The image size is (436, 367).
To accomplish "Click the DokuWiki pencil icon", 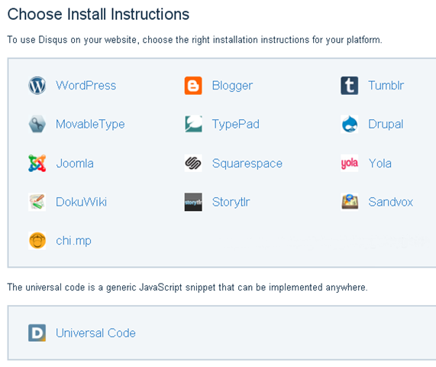I will tap(37, 202).
